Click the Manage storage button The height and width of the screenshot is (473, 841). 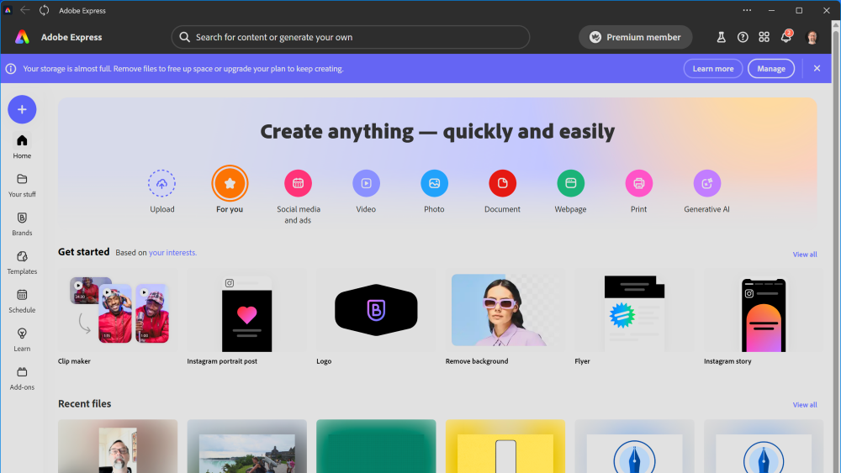coord(770,69)
